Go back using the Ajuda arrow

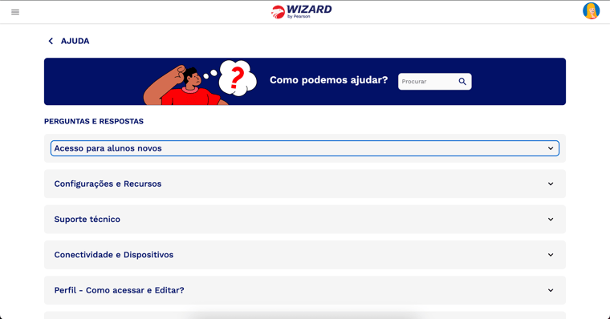(51, 41)
